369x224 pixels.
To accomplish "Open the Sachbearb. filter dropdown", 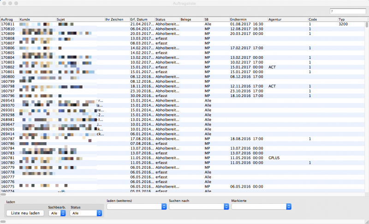I will (x=57, y=213).
